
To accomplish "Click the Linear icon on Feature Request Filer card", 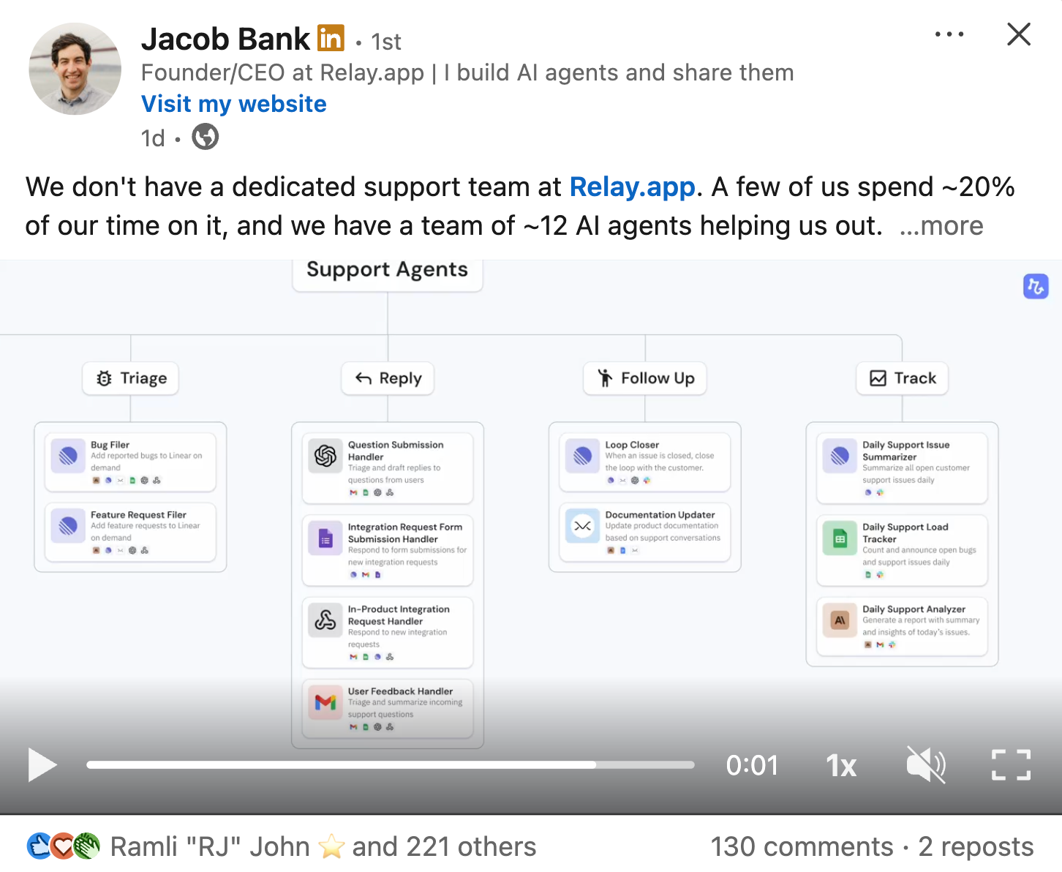I will coord(68,526).
